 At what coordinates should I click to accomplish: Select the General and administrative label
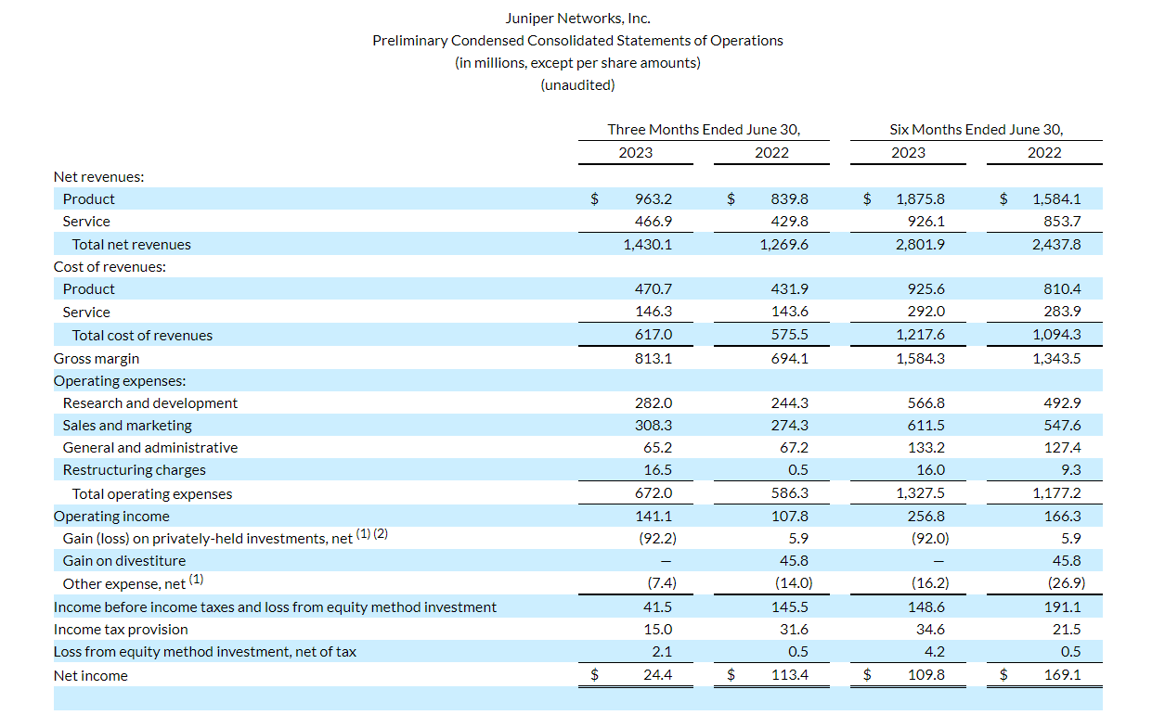pyautogui.click(x=150, y=448)
